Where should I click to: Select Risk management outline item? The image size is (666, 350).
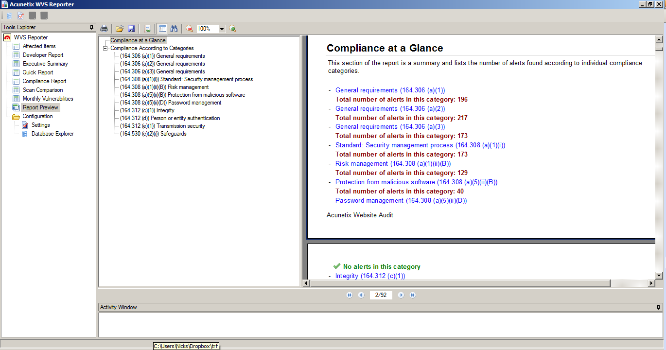(164, 87)
